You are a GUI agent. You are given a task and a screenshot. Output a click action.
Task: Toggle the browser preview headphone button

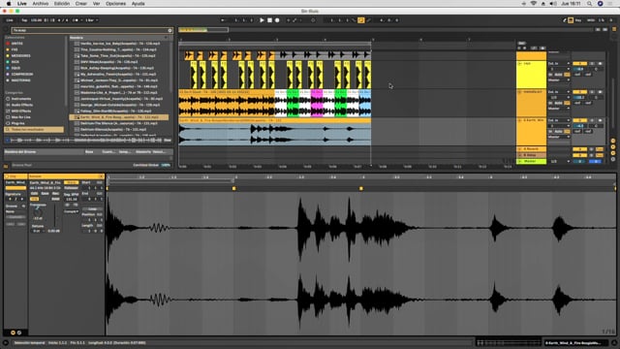[7, 140]
